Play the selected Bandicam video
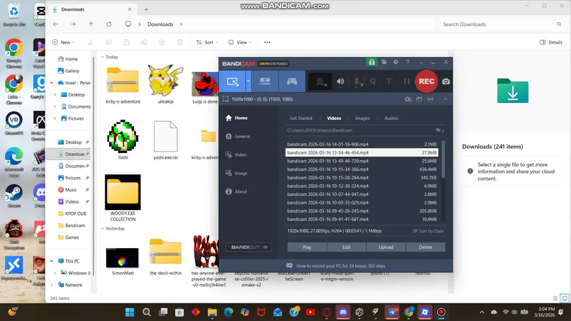Viewport: 571px width, 321px height. pyautogui.click(x=307, y=247)
